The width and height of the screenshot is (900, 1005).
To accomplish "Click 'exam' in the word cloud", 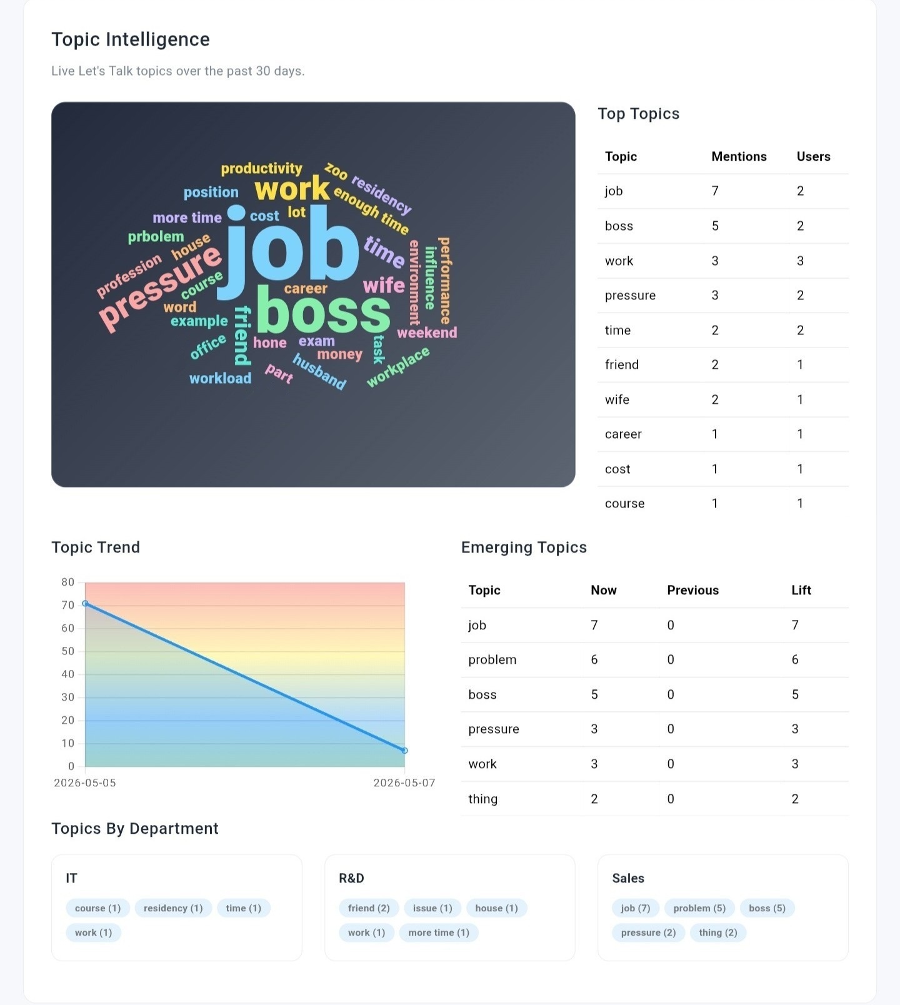I will click(316, 341).
